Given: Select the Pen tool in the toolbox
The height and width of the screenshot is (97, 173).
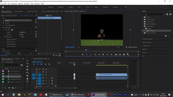Looking at the screenshot, I should [x=27, y=76].
